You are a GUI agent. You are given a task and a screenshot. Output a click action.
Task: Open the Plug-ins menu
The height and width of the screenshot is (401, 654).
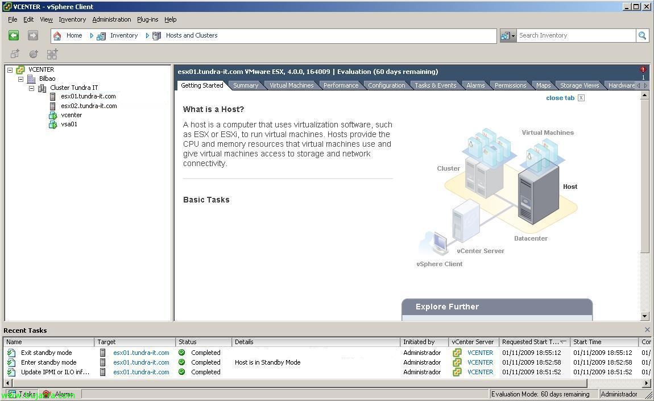tap(148, 19)
